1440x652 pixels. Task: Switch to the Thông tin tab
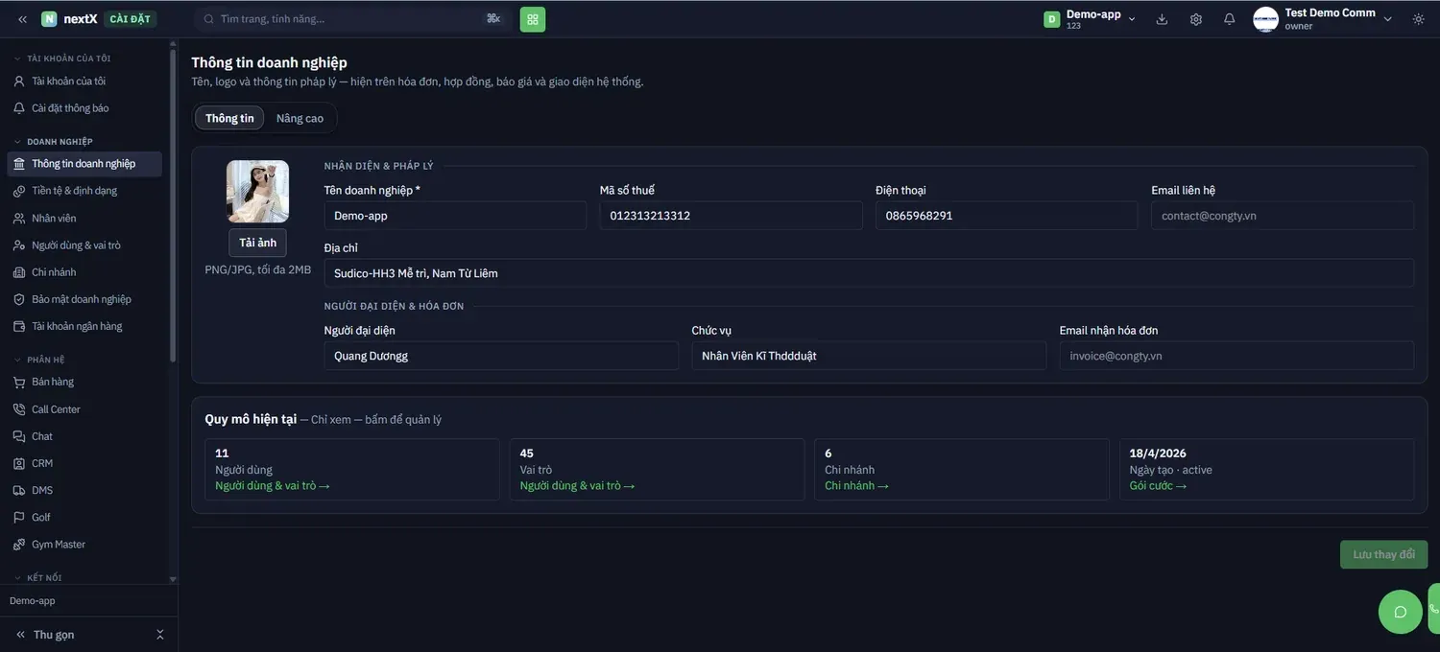(229, 118)
